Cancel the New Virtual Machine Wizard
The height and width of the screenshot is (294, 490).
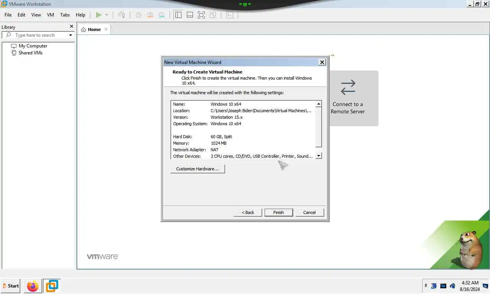(x=309, y=212)
